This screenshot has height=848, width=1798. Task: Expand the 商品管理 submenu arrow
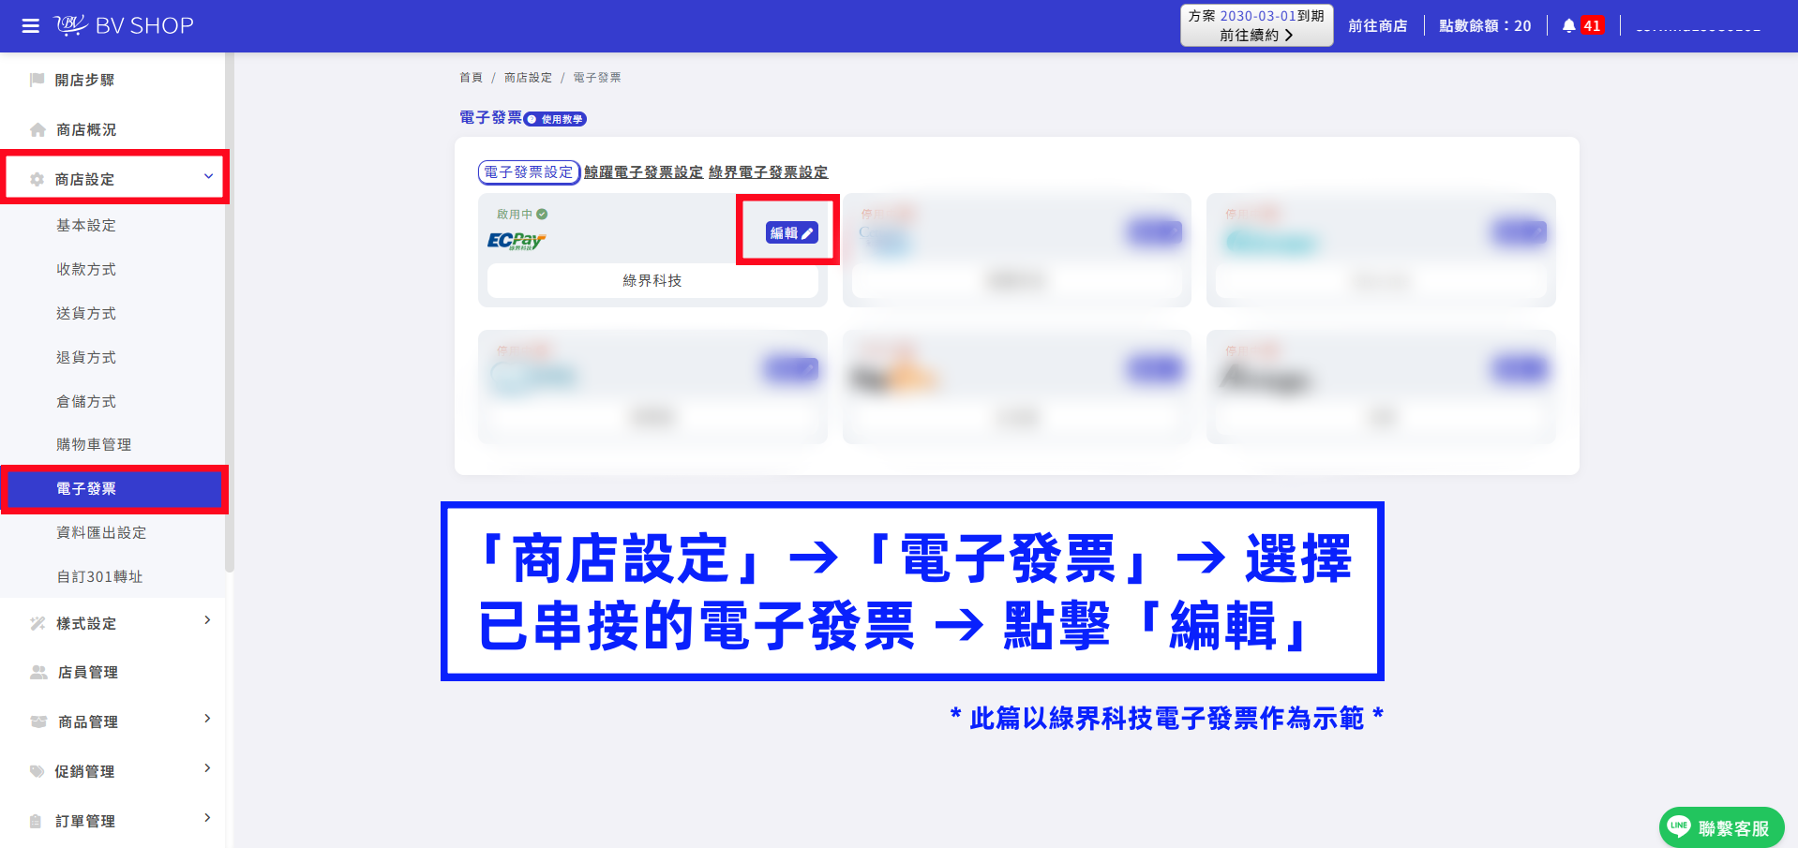click(x=207, y=719)
